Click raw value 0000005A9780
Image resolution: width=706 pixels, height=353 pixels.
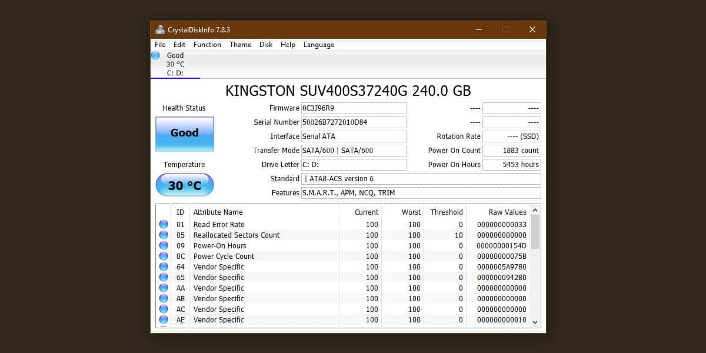(x=502, y=267)
